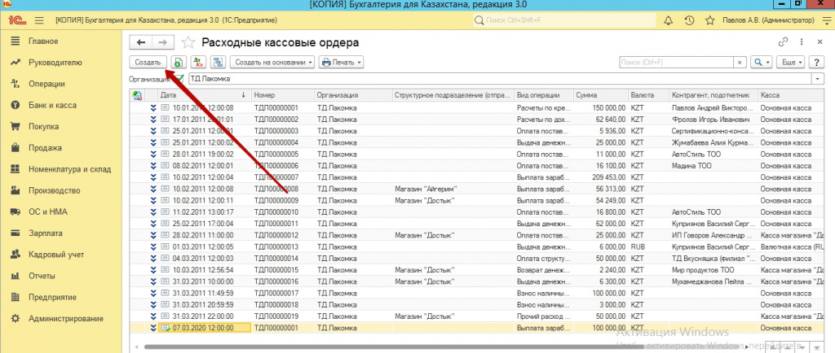The height and width of the screenshot is (353, 835).
Task: Open the Операции section
Action: pos(46,83)
